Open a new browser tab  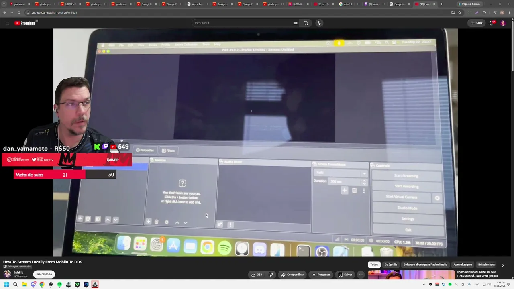point(441,4)
